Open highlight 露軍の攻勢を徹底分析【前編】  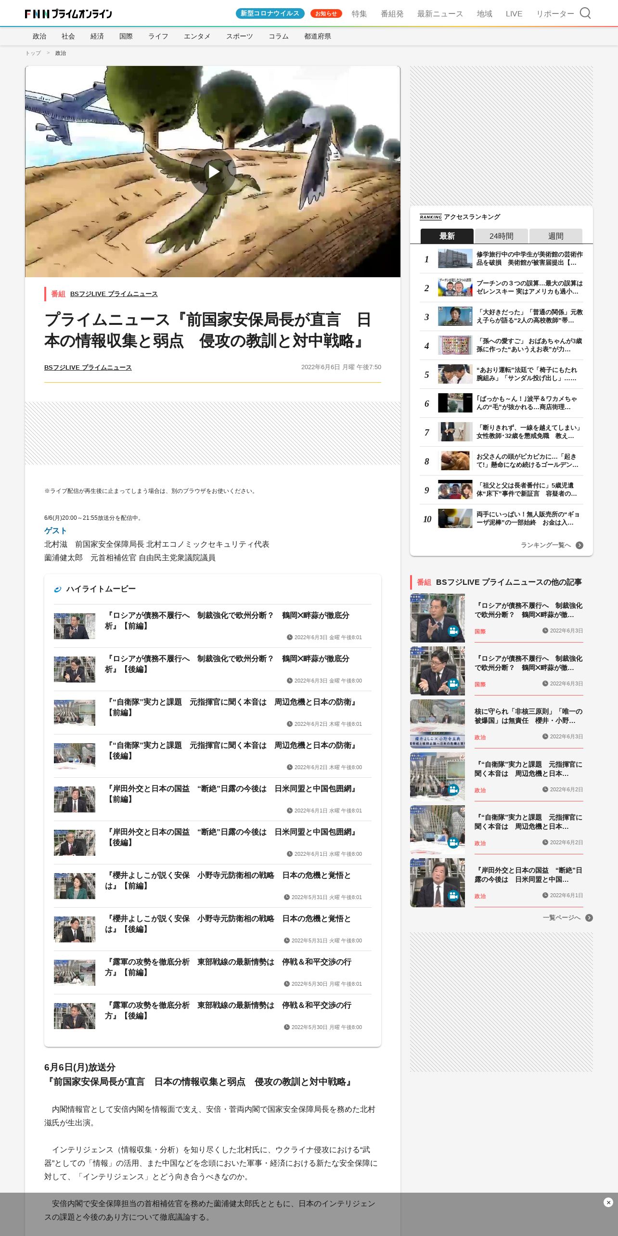[213, 972]
